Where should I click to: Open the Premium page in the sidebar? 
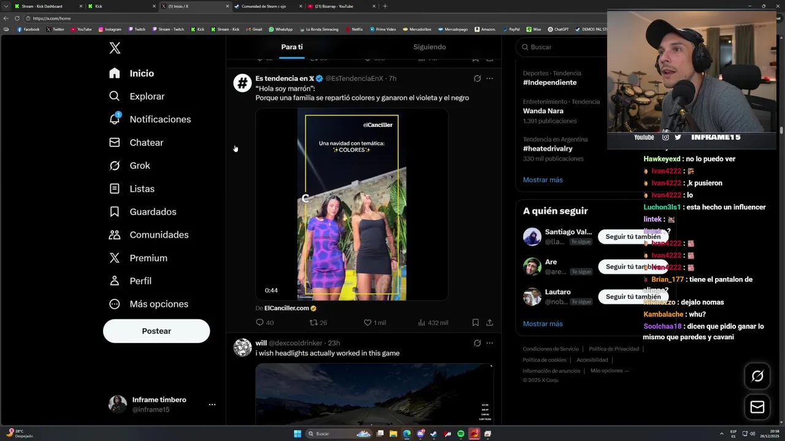click(x=138, y=258)
